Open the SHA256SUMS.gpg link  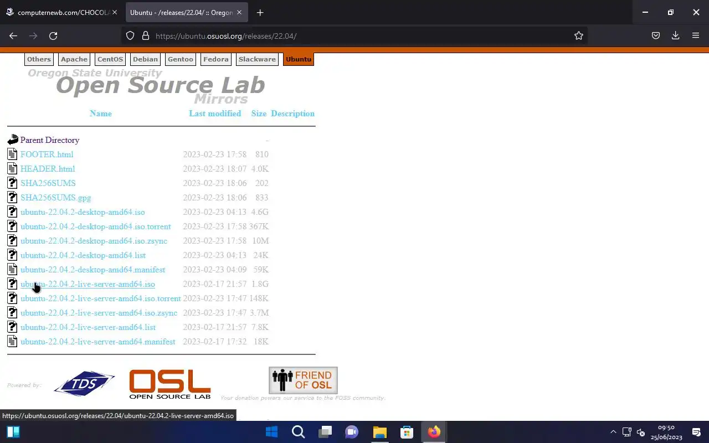pyautogui.click(x=56, y=198)
